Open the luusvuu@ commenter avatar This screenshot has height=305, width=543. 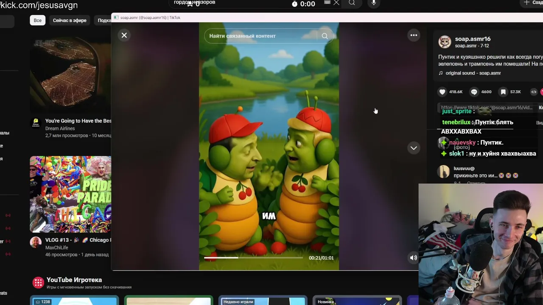(x=444, y=172)
